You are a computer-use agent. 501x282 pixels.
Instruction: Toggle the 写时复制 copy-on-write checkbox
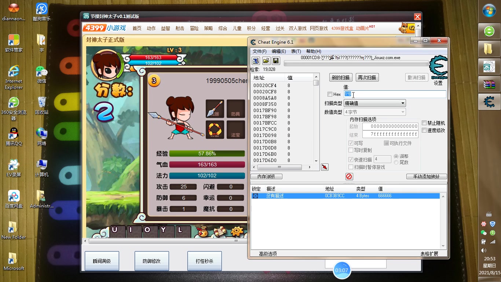pyautogui.click(x=351, y=150)
